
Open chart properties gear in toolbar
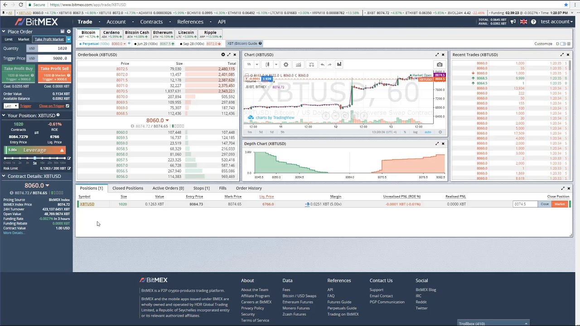(x=286, y=65)
